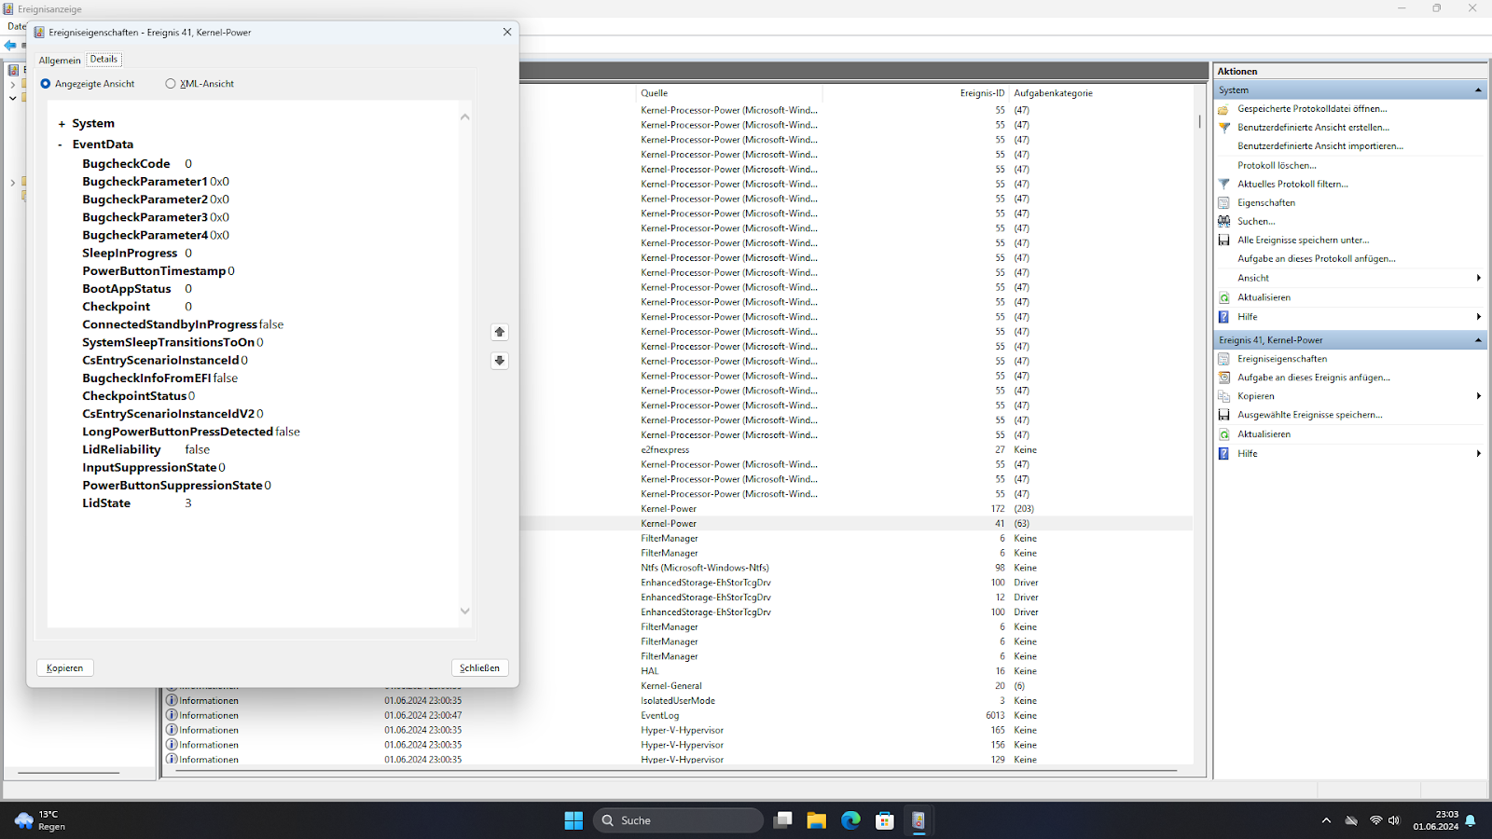
Task: Show hidden system tray icons
Action: pos(1326,820)
